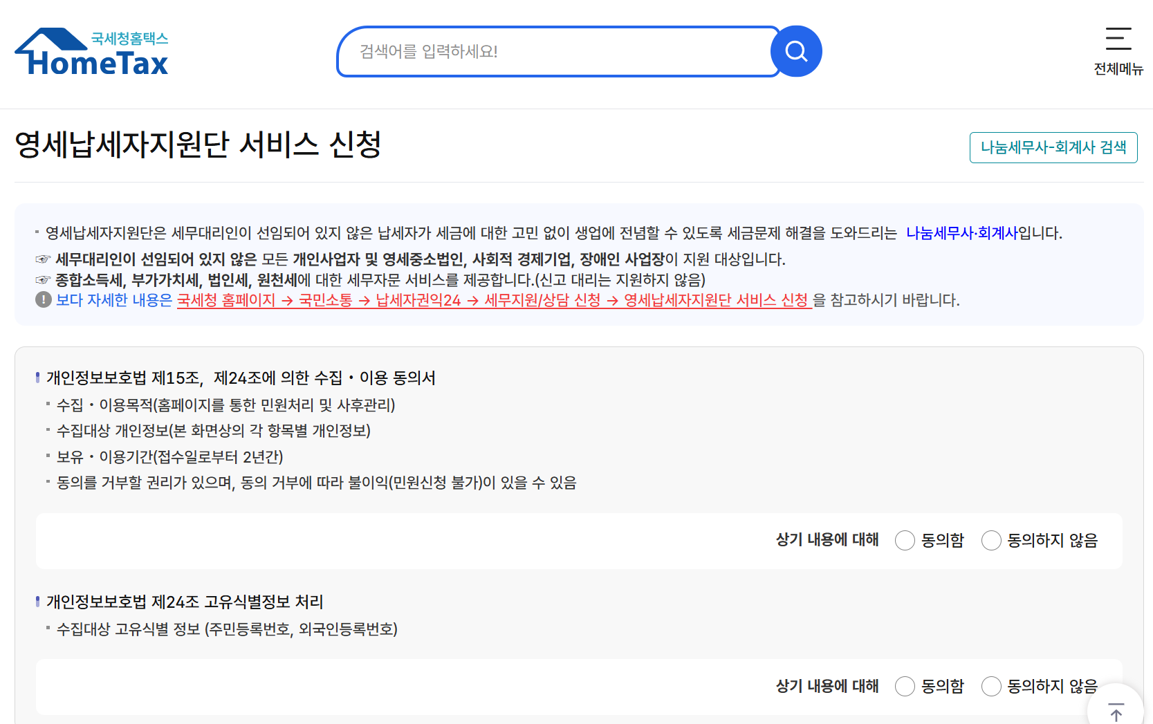Click the line 보유·이용기간(접수일로부터 2년간)
The width and height of the screenshot is (1153, 724).
point(169,457)
